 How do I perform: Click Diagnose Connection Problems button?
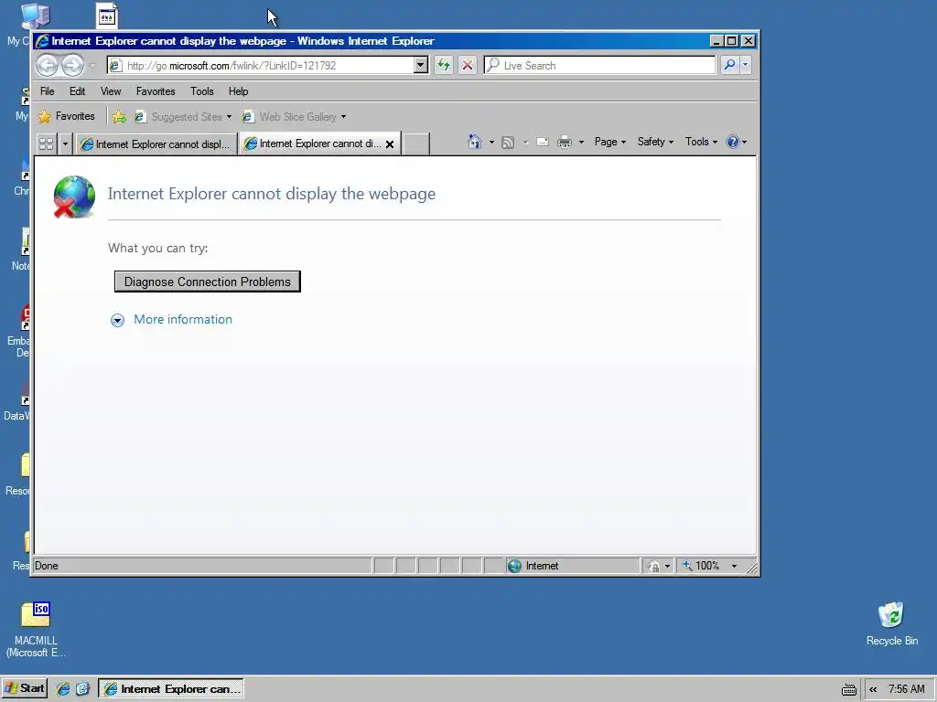pyautogui.click(x=208, y=282)
